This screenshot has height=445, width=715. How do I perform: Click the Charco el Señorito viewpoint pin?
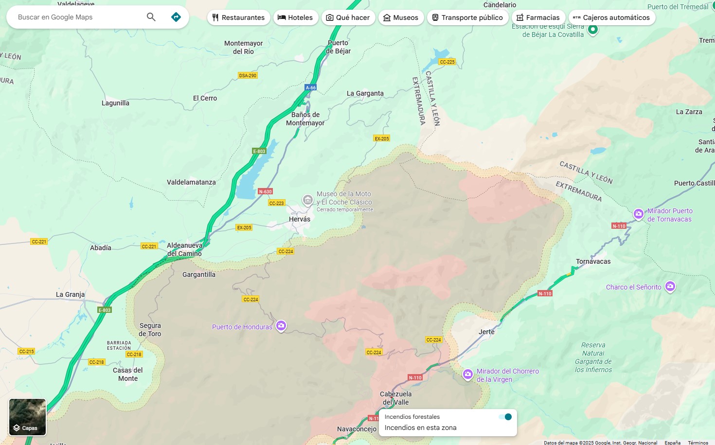(670, 287)
